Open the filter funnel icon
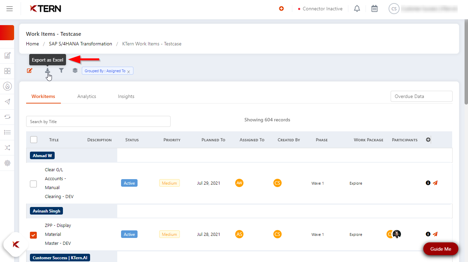The height and width of the screenshot is (262, 468). tap(61, 70)
